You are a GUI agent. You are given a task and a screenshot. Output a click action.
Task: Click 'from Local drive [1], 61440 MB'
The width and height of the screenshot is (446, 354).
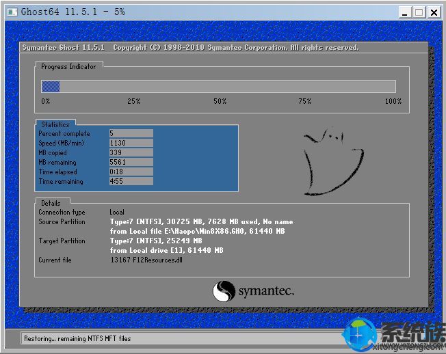167,250
